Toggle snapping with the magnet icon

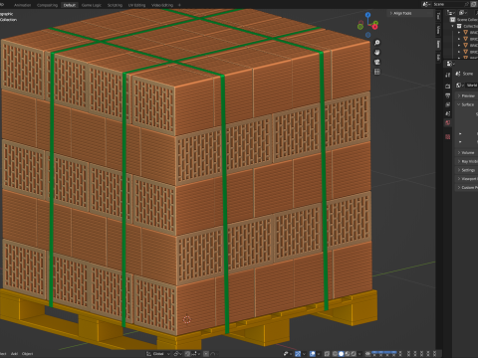[x=188, y=353]
